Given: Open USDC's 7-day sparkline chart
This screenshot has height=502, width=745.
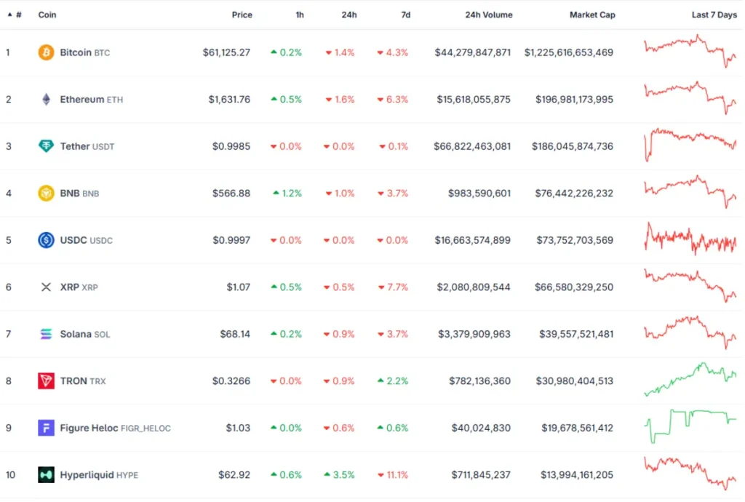Looking at the screenshot, I should [690, 239].
